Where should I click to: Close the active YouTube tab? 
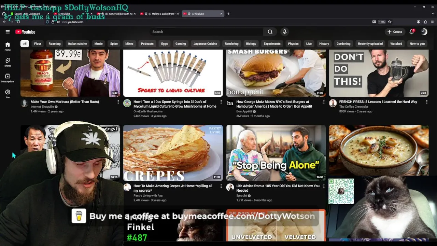click(221, 14)
